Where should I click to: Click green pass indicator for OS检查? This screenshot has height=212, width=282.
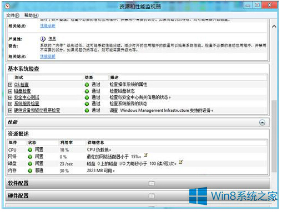tap(87, 85)
